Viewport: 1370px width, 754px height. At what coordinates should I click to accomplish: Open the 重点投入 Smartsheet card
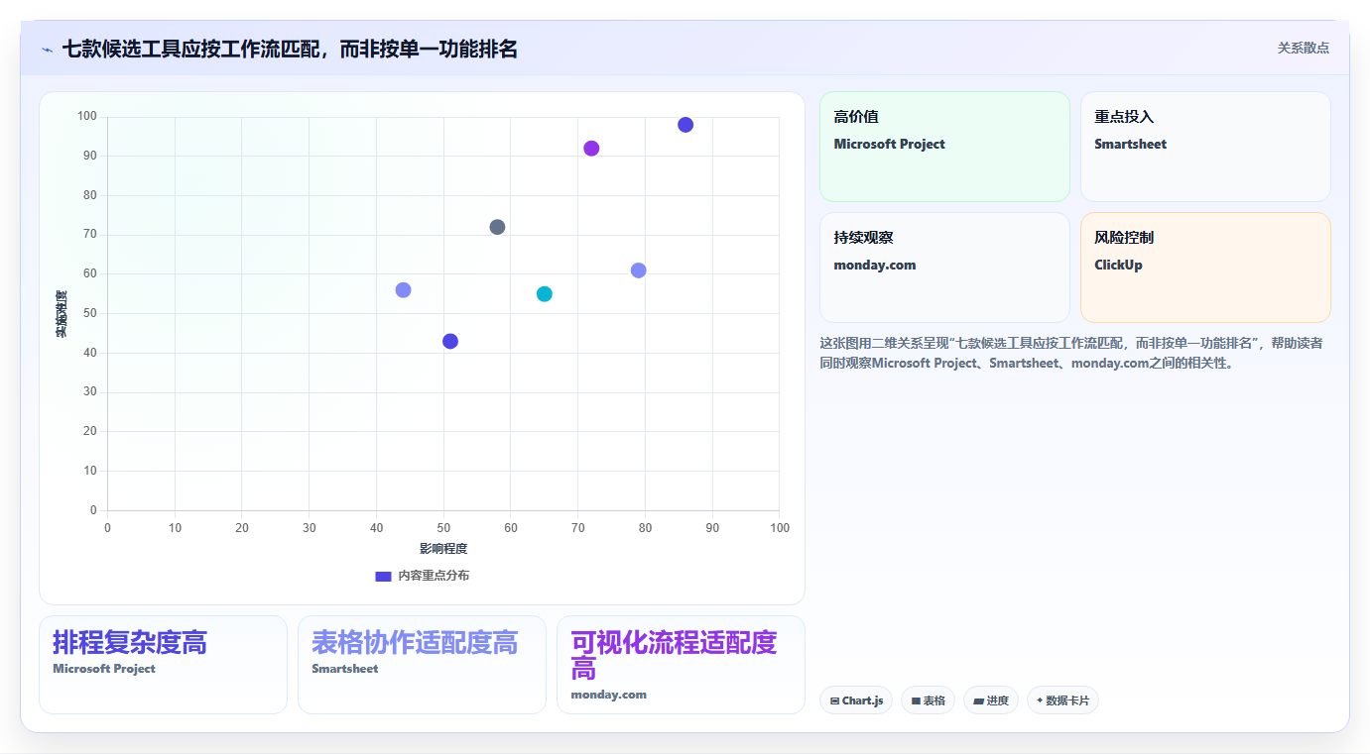[x=1205, y=147]
